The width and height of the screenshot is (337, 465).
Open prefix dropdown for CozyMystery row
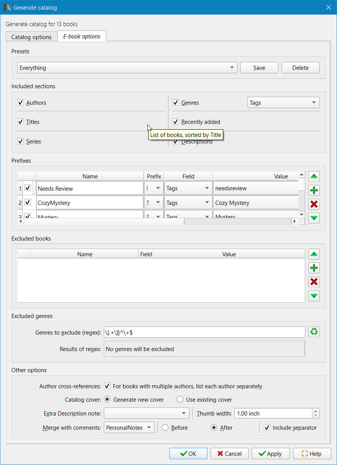[154, 203]
